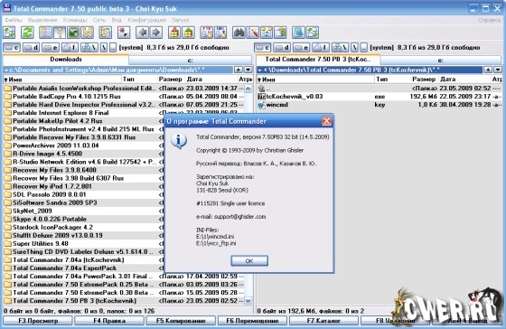Viewport: 506px width, 329px height.
Task: Click the F5 Копирование button
Action: pos(181,321)
